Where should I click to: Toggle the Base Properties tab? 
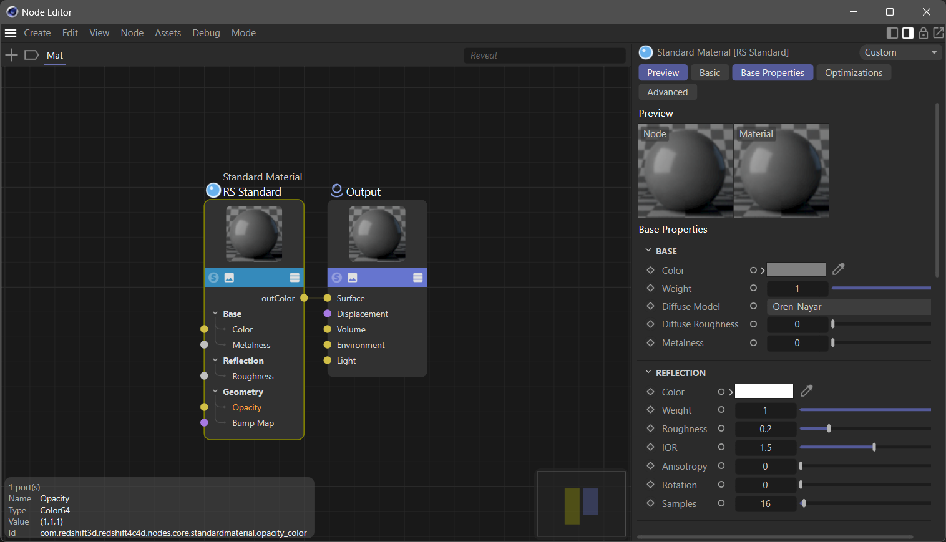pyautogui.click(x=773, y=73)
